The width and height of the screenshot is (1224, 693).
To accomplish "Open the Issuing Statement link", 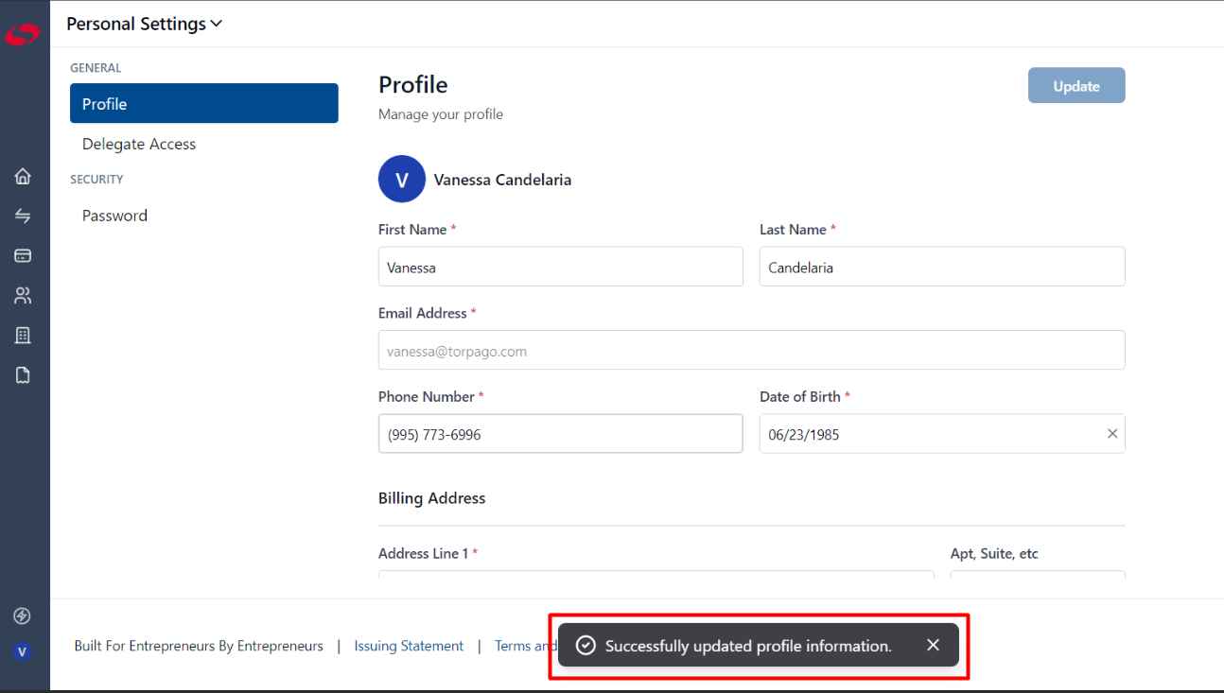I will [x=409, y=646].
